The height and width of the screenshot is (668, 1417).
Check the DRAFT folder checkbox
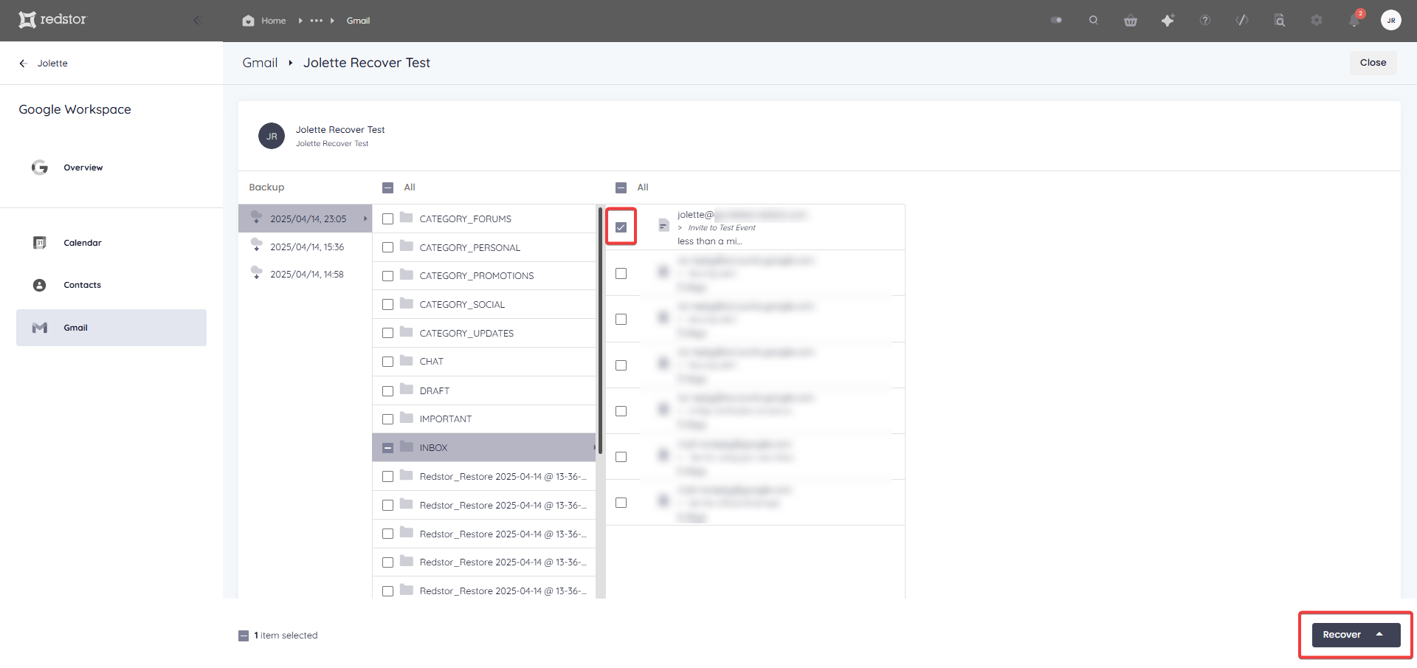pyautogui.click(x=387, y=391)
